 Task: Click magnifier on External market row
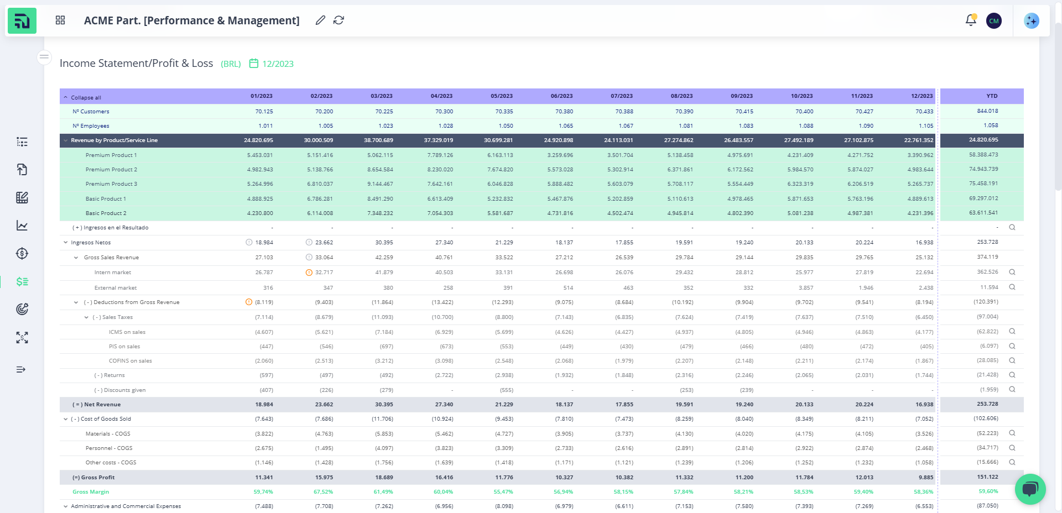tap(1012, 287)
